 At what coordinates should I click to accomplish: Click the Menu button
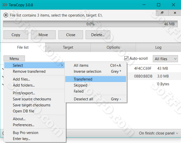pyautogui.click(x=14, y=58)
